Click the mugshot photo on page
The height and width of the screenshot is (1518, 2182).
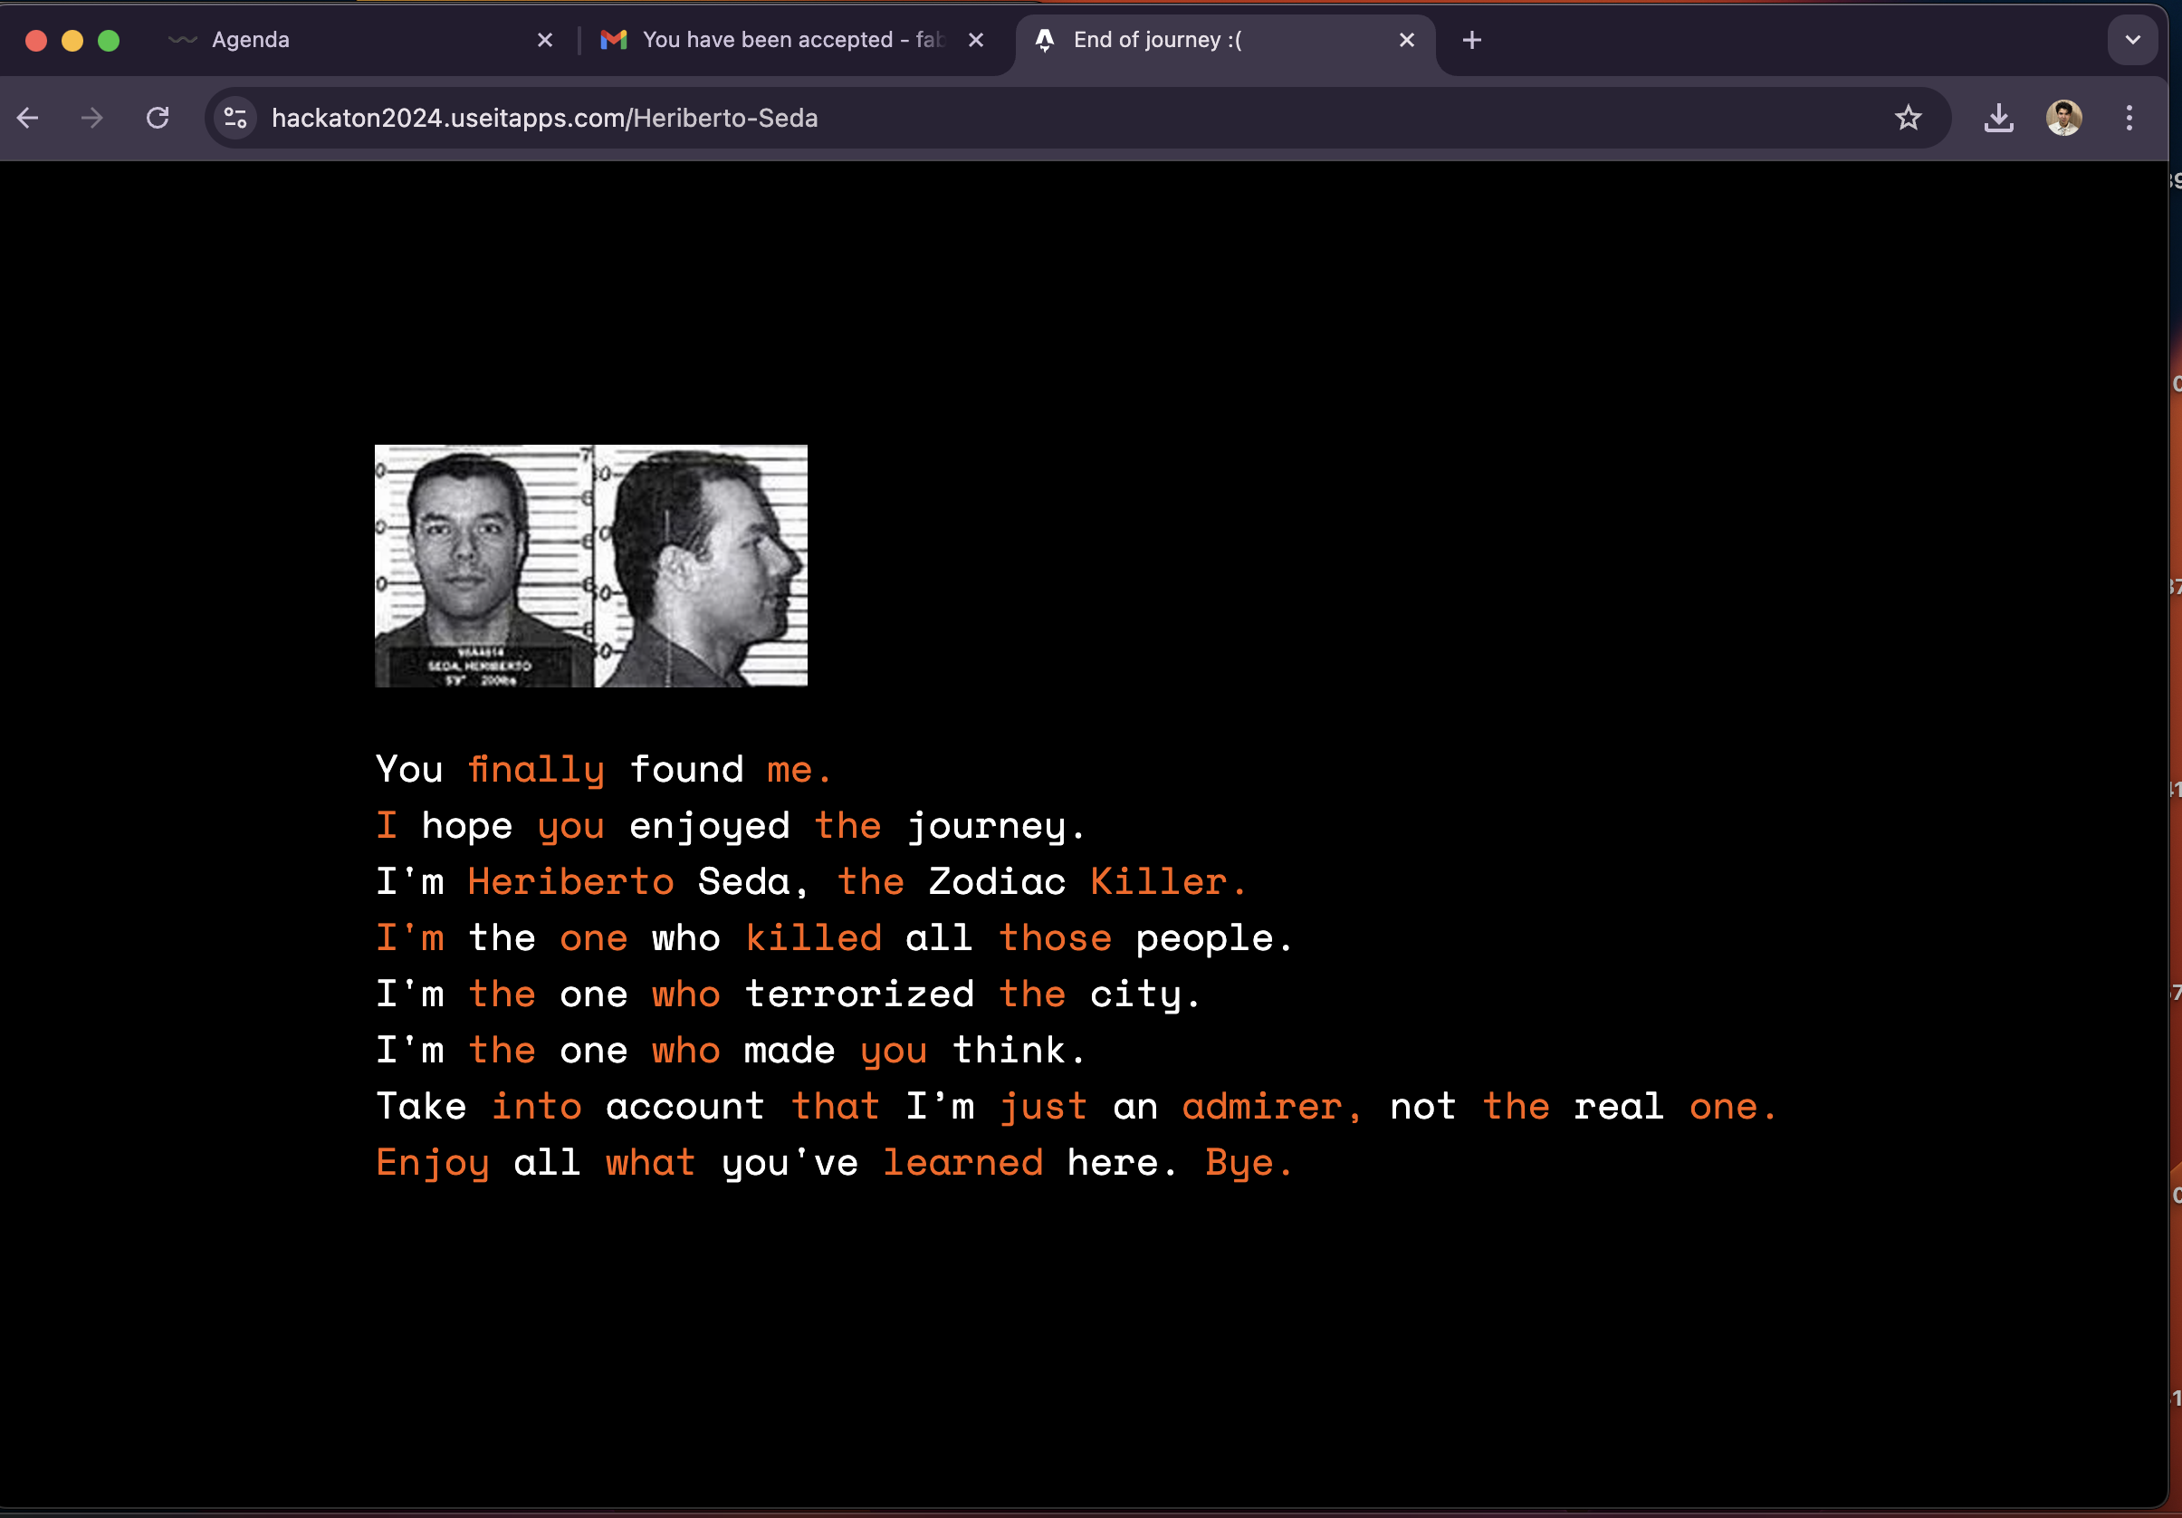590,565
